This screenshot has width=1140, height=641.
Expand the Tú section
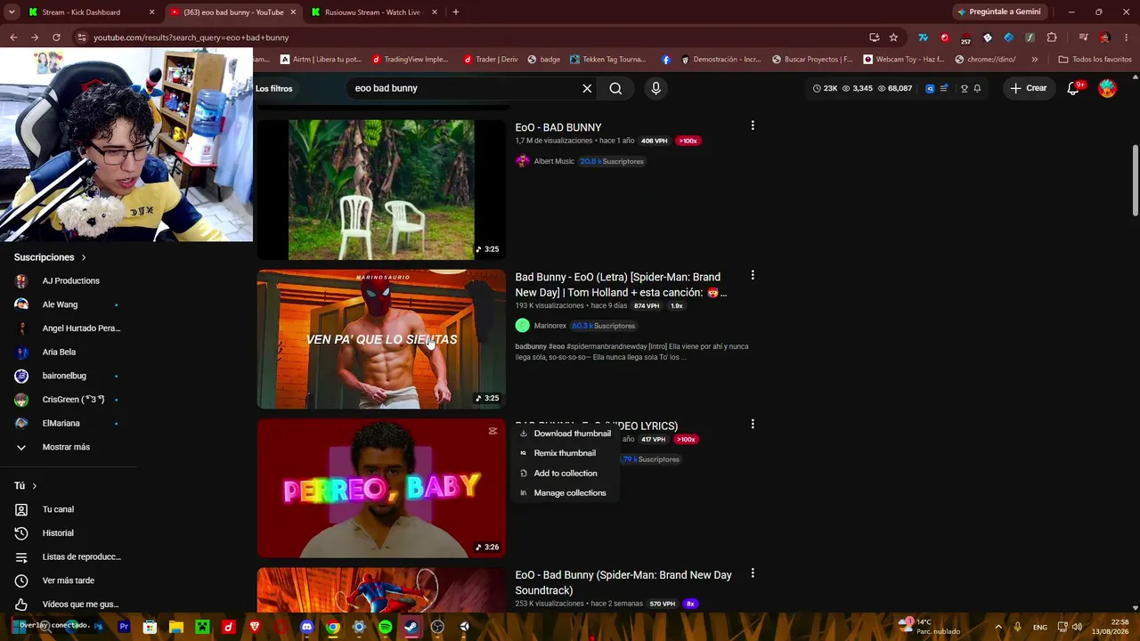click(26, 485)
